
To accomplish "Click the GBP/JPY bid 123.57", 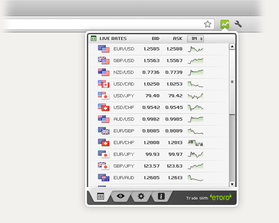I will point(151,166).
